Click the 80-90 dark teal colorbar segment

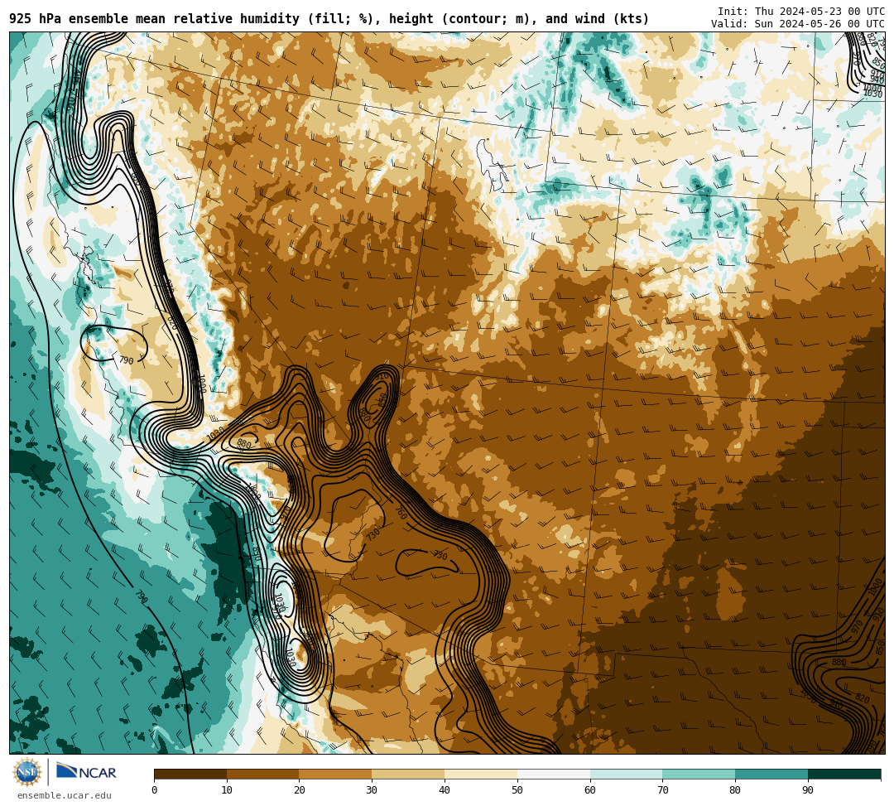771,774
